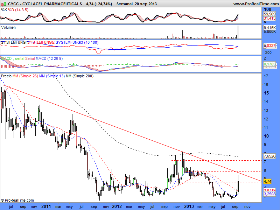Click the 20 sep 2013 date text
This screenshot has width=280, height=210.
(x=146, y=4)
